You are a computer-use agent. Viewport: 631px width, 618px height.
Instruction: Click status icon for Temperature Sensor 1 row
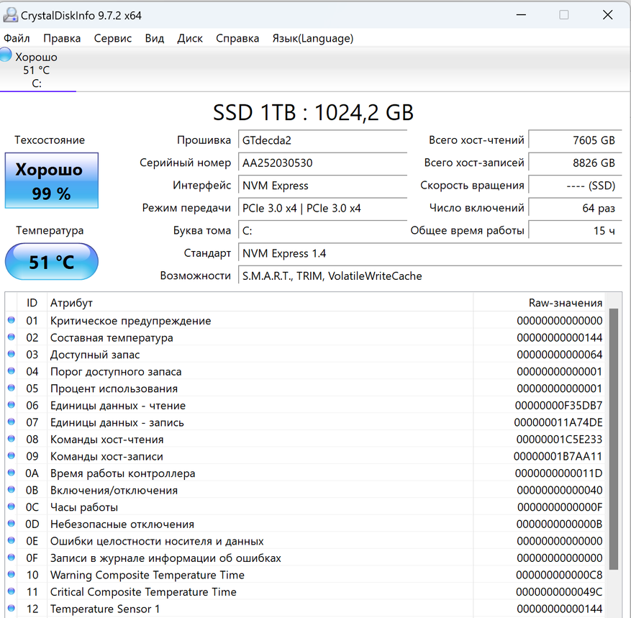point(11,609)
